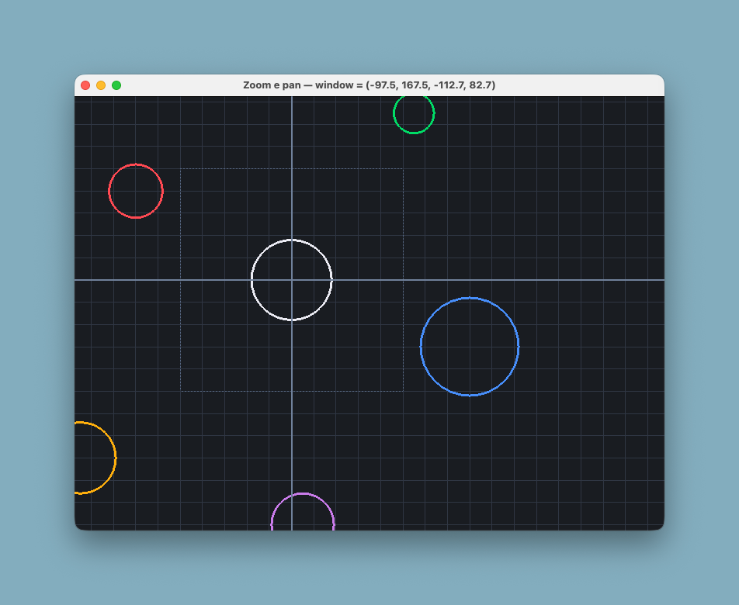The height and width of the screenshot is (605, 739).
Task: Close the Zoom e pan window
Action: [x=85, y=85]
